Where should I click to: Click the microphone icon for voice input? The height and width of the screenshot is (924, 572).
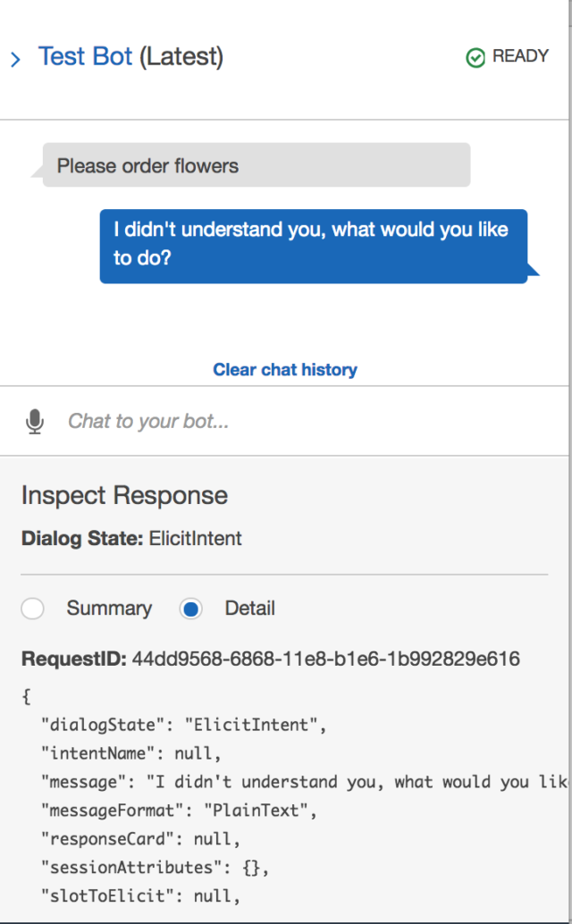[35, 421]
